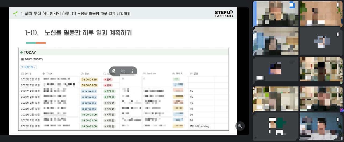Open the three-dot more options menu on the overlay
This screenshot has width=344, height=142.
132,71
